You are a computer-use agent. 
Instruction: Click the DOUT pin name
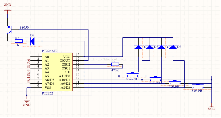pyautogui.click(x=65, y=61)
